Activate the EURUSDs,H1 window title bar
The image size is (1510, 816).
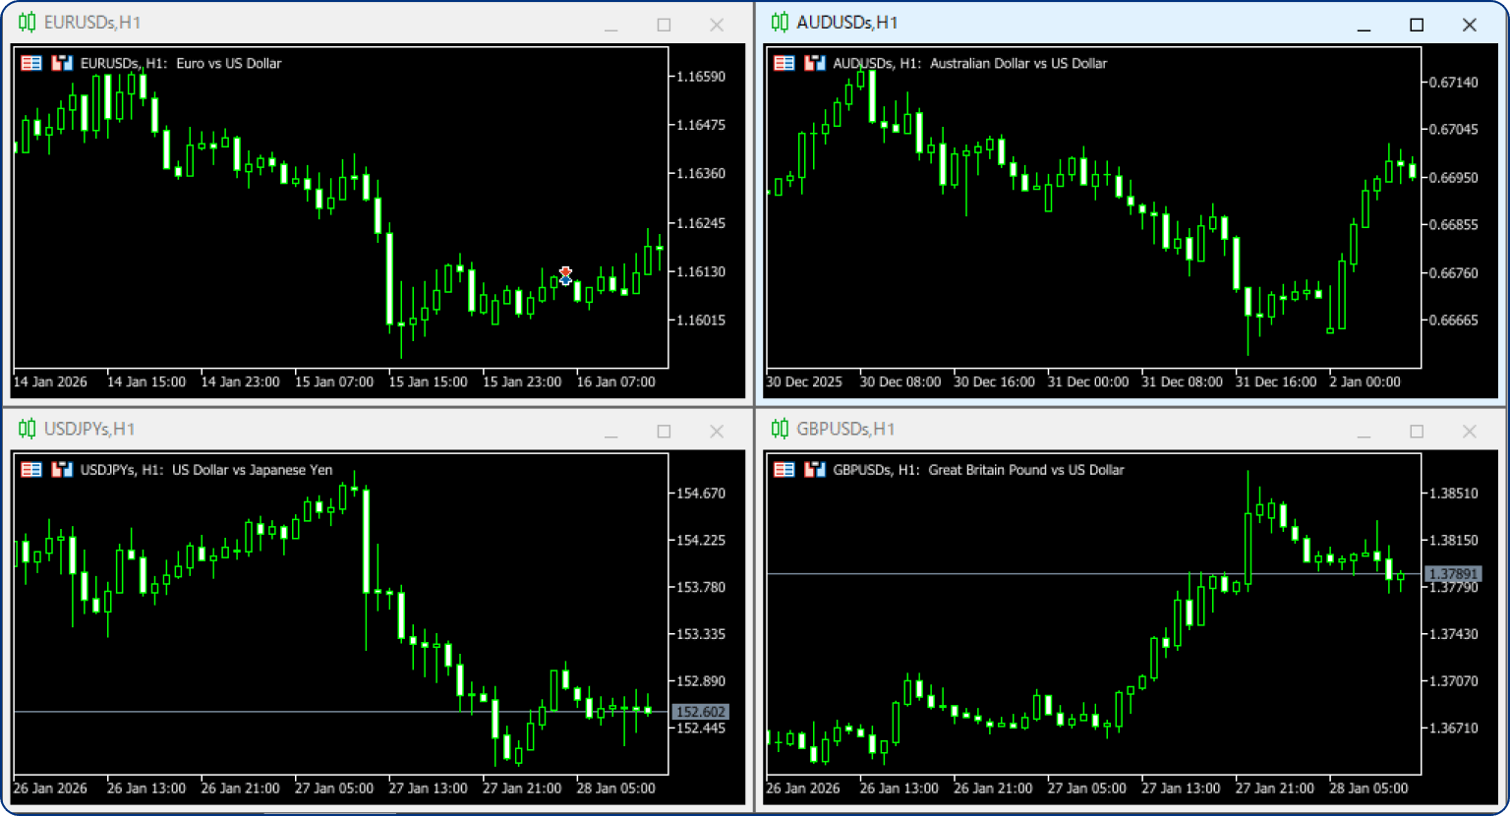295,23
